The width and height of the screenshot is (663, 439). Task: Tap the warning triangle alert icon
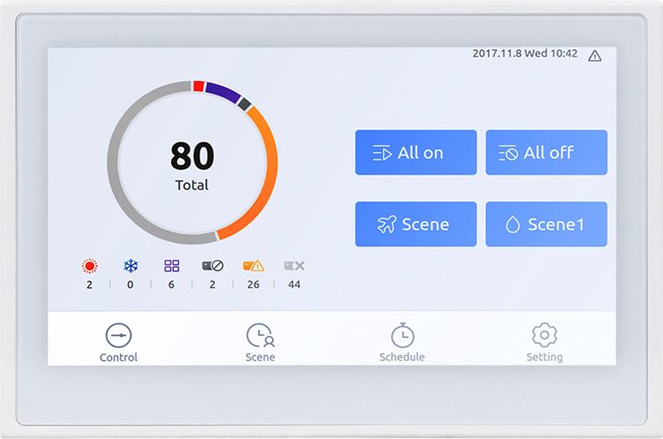point(595,56)
